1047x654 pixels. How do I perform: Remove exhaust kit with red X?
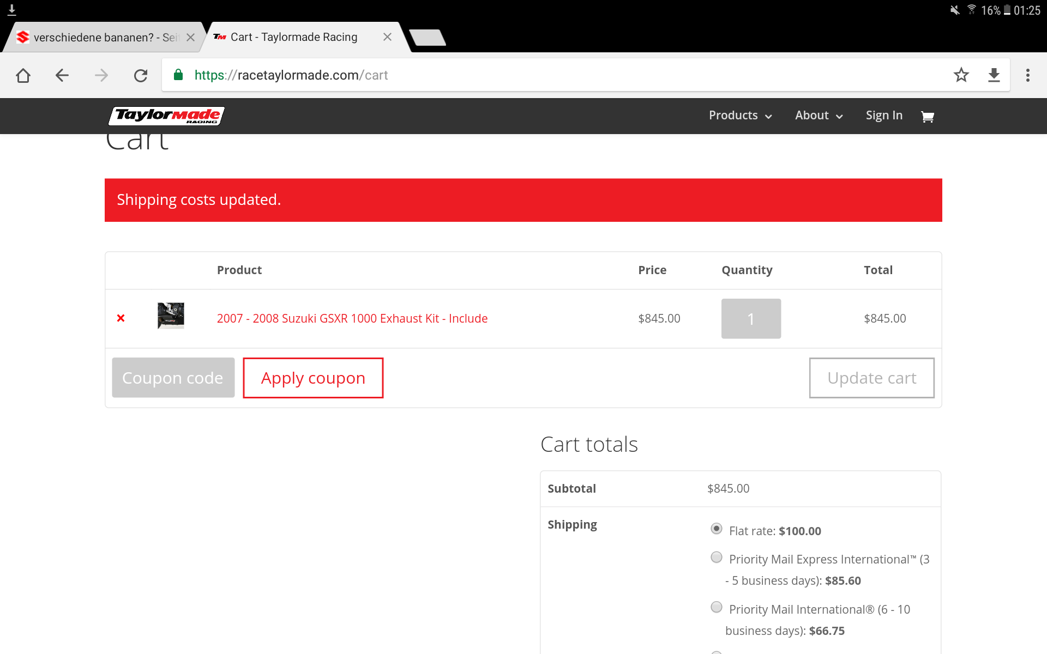pyautogui.click(x=121, y=318)
